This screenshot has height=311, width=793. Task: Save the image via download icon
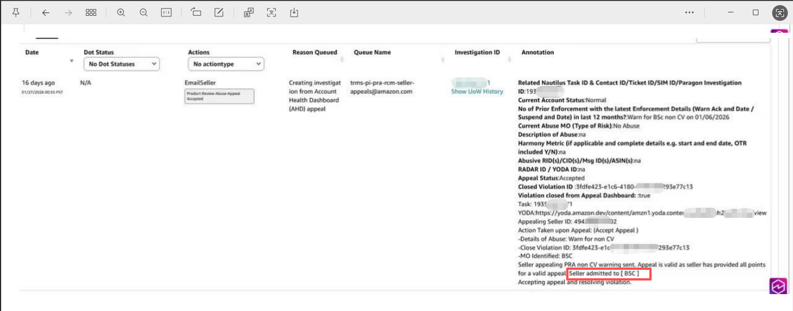coord(294,12)
